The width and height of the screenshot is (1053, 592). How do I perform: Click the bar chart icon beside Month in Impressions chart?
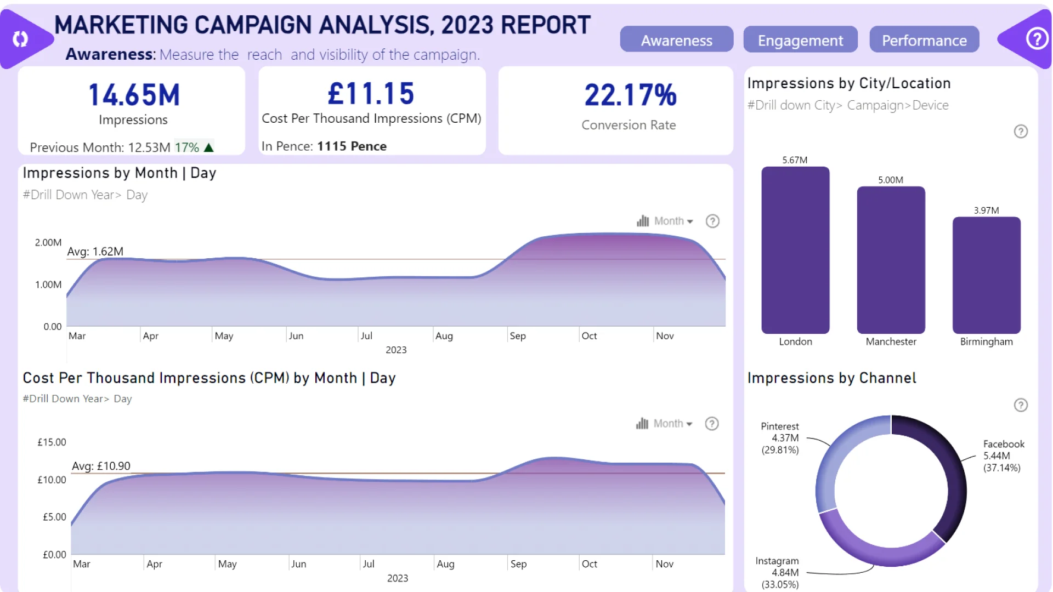coord(643,221)
